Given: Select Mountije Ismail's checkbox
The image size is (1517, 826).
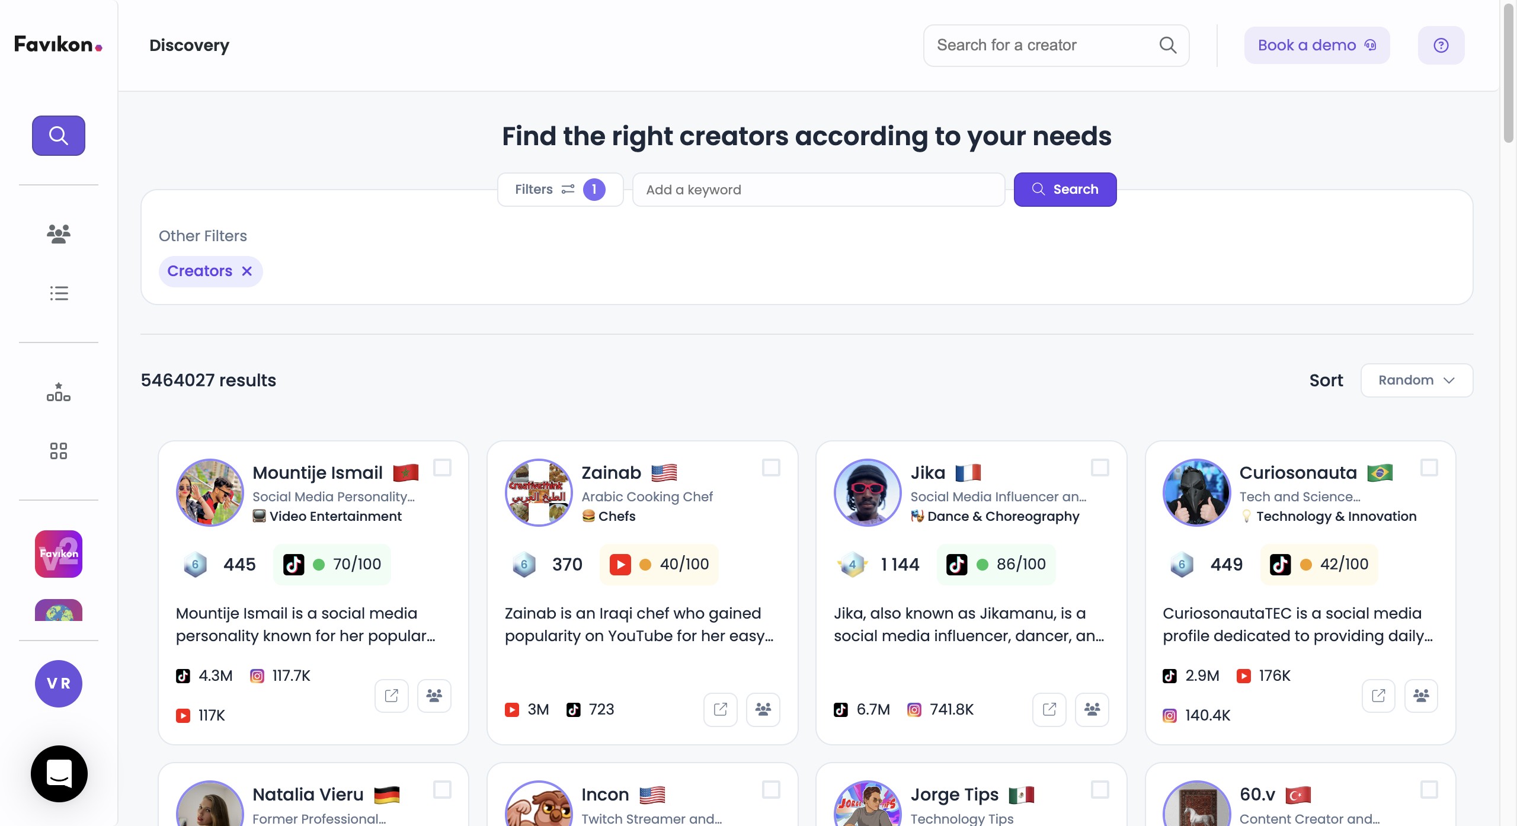Looking at the screenshot, I should tap(442, 468).
